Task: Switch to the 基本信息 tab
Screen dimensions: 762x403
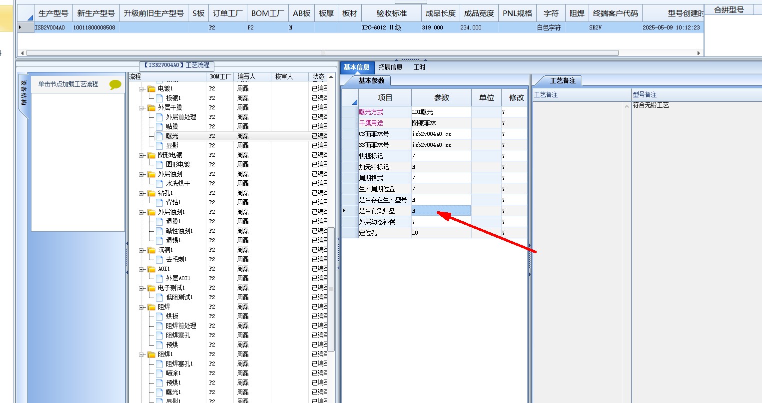Action: [x=356, y=67]
